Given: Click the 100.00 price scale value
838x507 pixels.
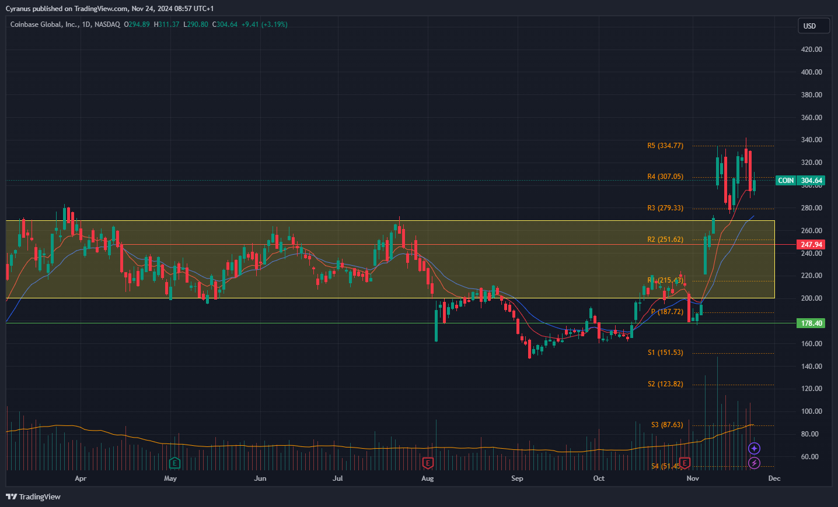Looking at the screenshot, I should click(x=811, y=411).
